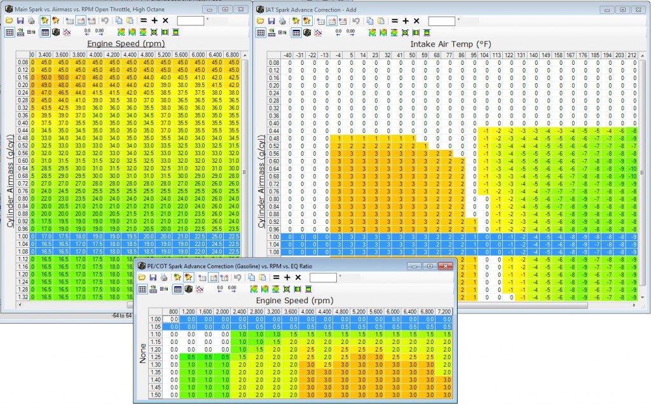Select 3,400 rpm column header in Main Spark
Screen dimensions: 651x405
(x=45, y=55)
